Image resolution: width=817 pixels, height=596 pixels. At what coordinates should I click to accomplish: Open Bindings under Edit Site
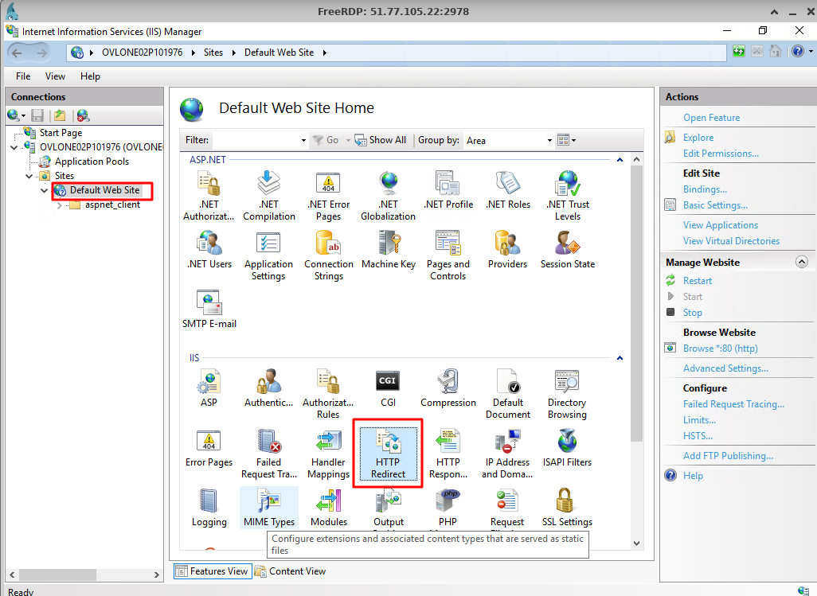tap(704, 189)
